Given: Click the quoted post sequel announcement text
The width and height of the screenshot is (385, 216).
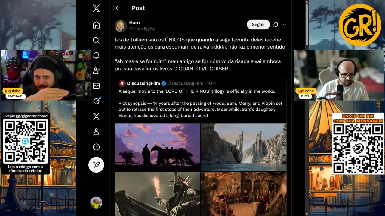Looking at the screenshot, I should [x=197, y=91].
